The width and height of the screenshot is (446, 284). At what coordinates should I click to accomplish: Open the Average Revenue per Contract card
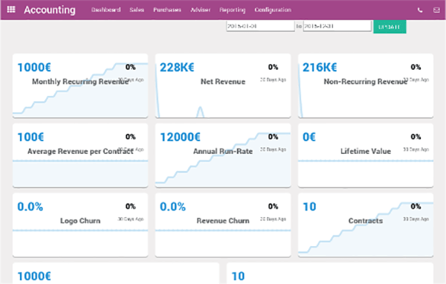[80, 155]
